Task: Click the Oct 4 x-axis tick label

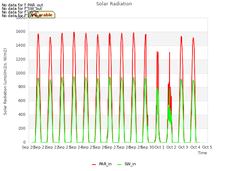Action: pos(195,147)
